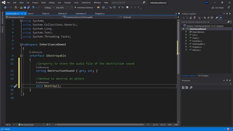Click the editor split window handle
Screen dimensions: 233x131
(x=178, y=17)
